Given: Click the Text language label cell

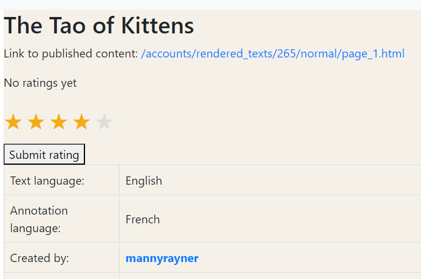Looking at the screenshot, I should (x=47, y=181).
